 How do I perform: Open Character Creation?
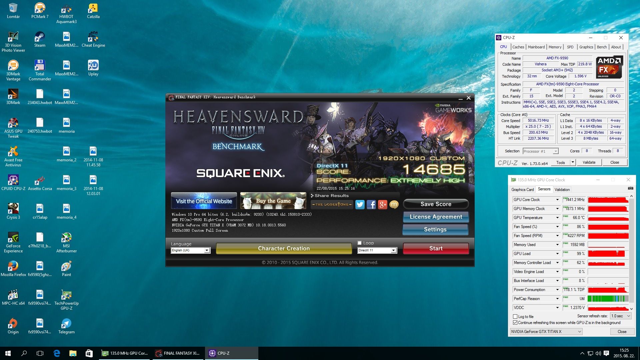coord(284,248)
